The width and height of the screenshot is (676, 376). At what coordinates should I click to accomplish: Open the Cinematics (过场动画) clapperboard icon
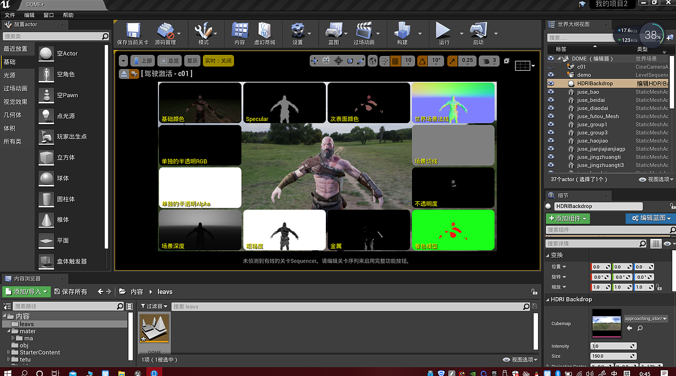(364, 30)
